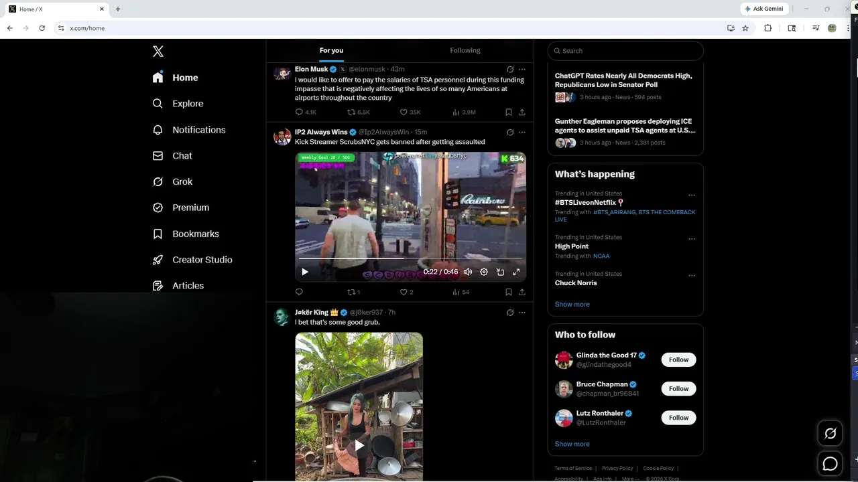Open more options on Joker King post
The width and height of the screenshot is (858, 482).
click(x=522, y=313)
